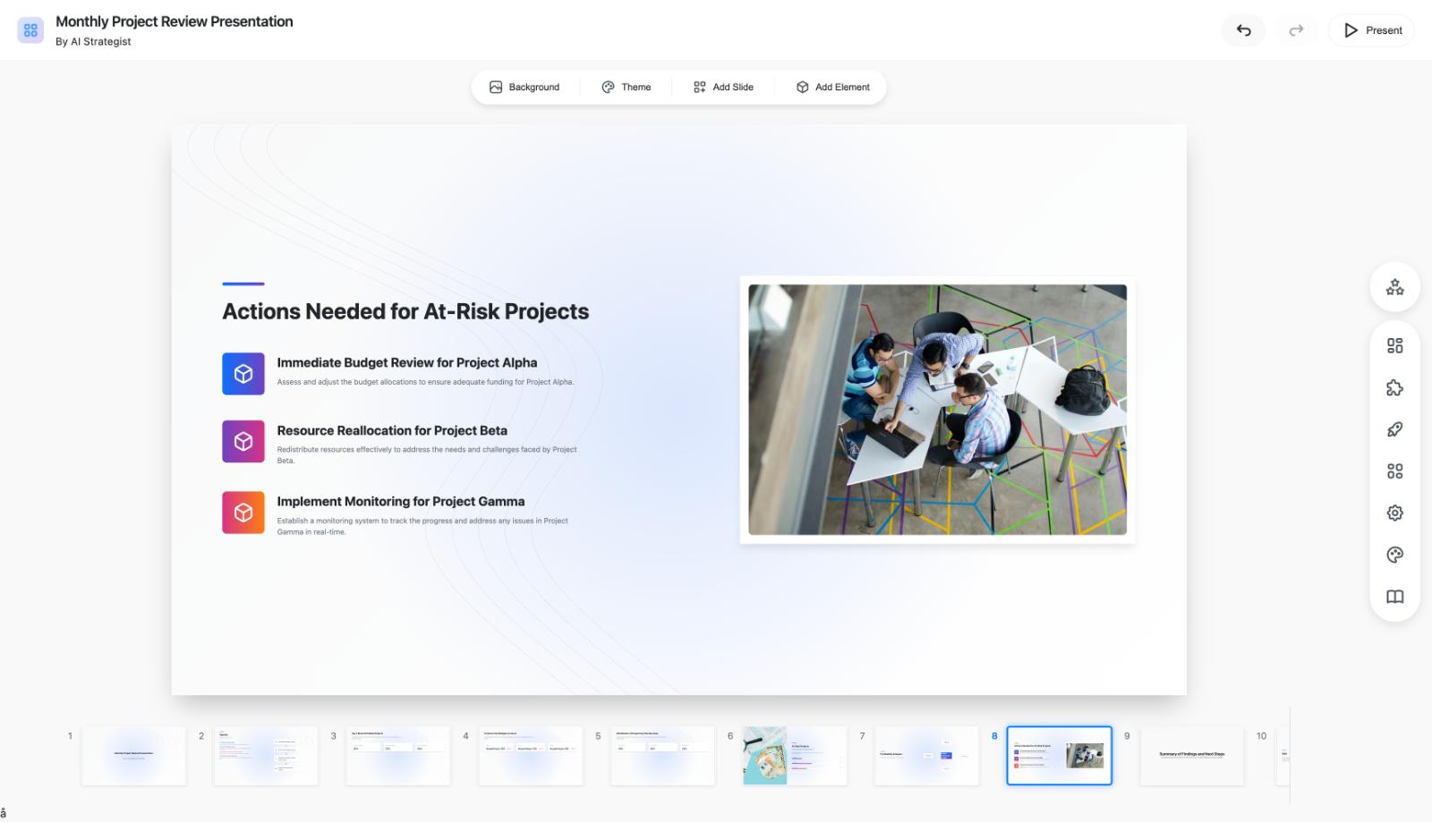Undo the last change
Image resolution: width=1432 pixels, height=822 pixels.
pos(1243,30)
